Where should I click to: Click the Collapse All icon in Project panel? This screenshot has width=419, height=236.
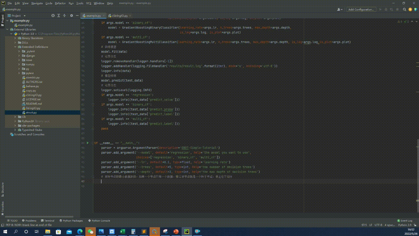click(65, 15)
